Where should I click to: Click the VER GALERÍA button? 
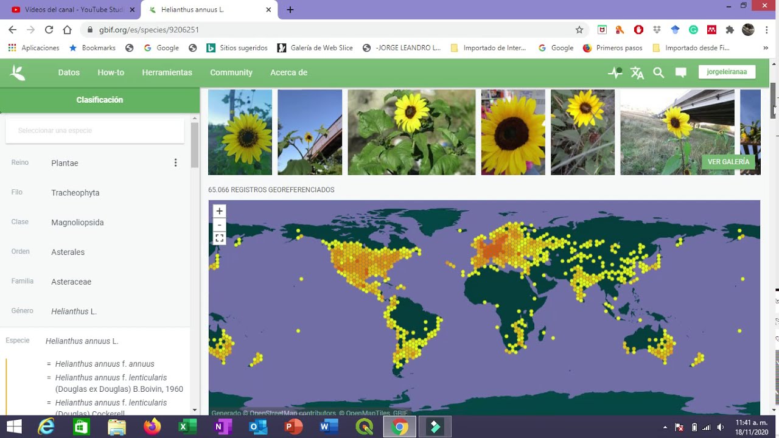pyautogui.click(x=728, y=162)
